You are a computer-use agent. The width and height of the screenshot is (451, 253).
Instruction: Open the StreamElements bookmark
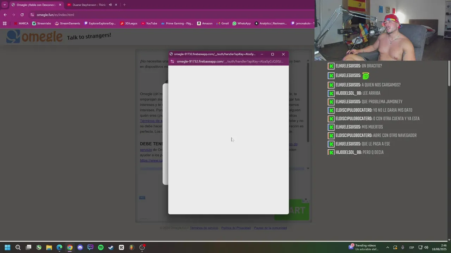coord(68,24)
